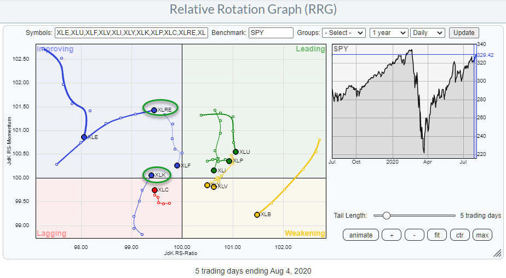This screenshot has width=506, height=278.
Task: Click the minus zoom button
Action: 414,235
